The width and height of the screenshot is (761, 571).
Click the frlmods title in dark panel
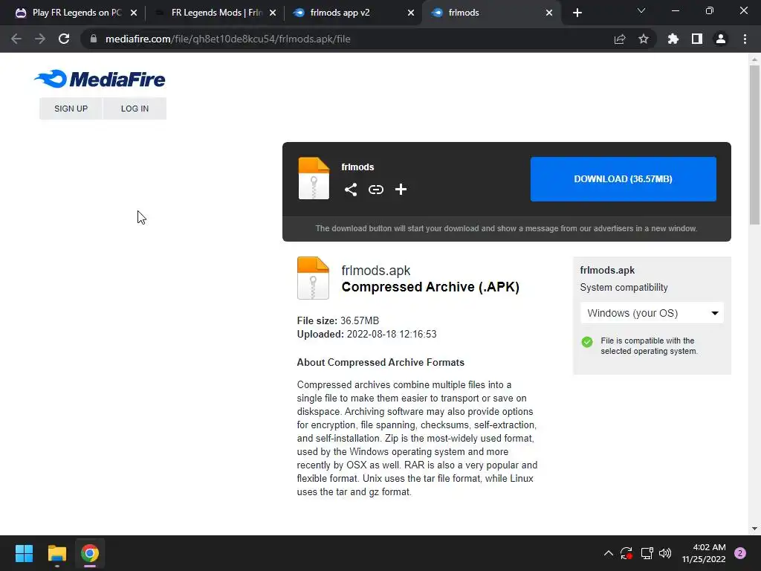(x=357, y=167)
